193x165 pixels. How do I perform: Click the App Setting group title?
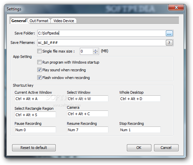point(22,57)
